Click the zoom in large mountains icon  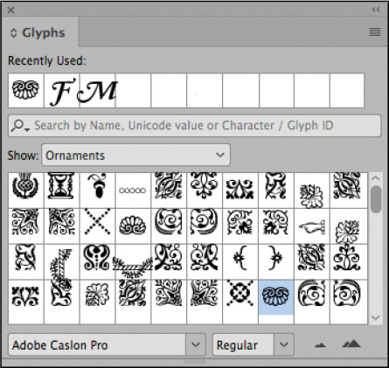point(351,344)
